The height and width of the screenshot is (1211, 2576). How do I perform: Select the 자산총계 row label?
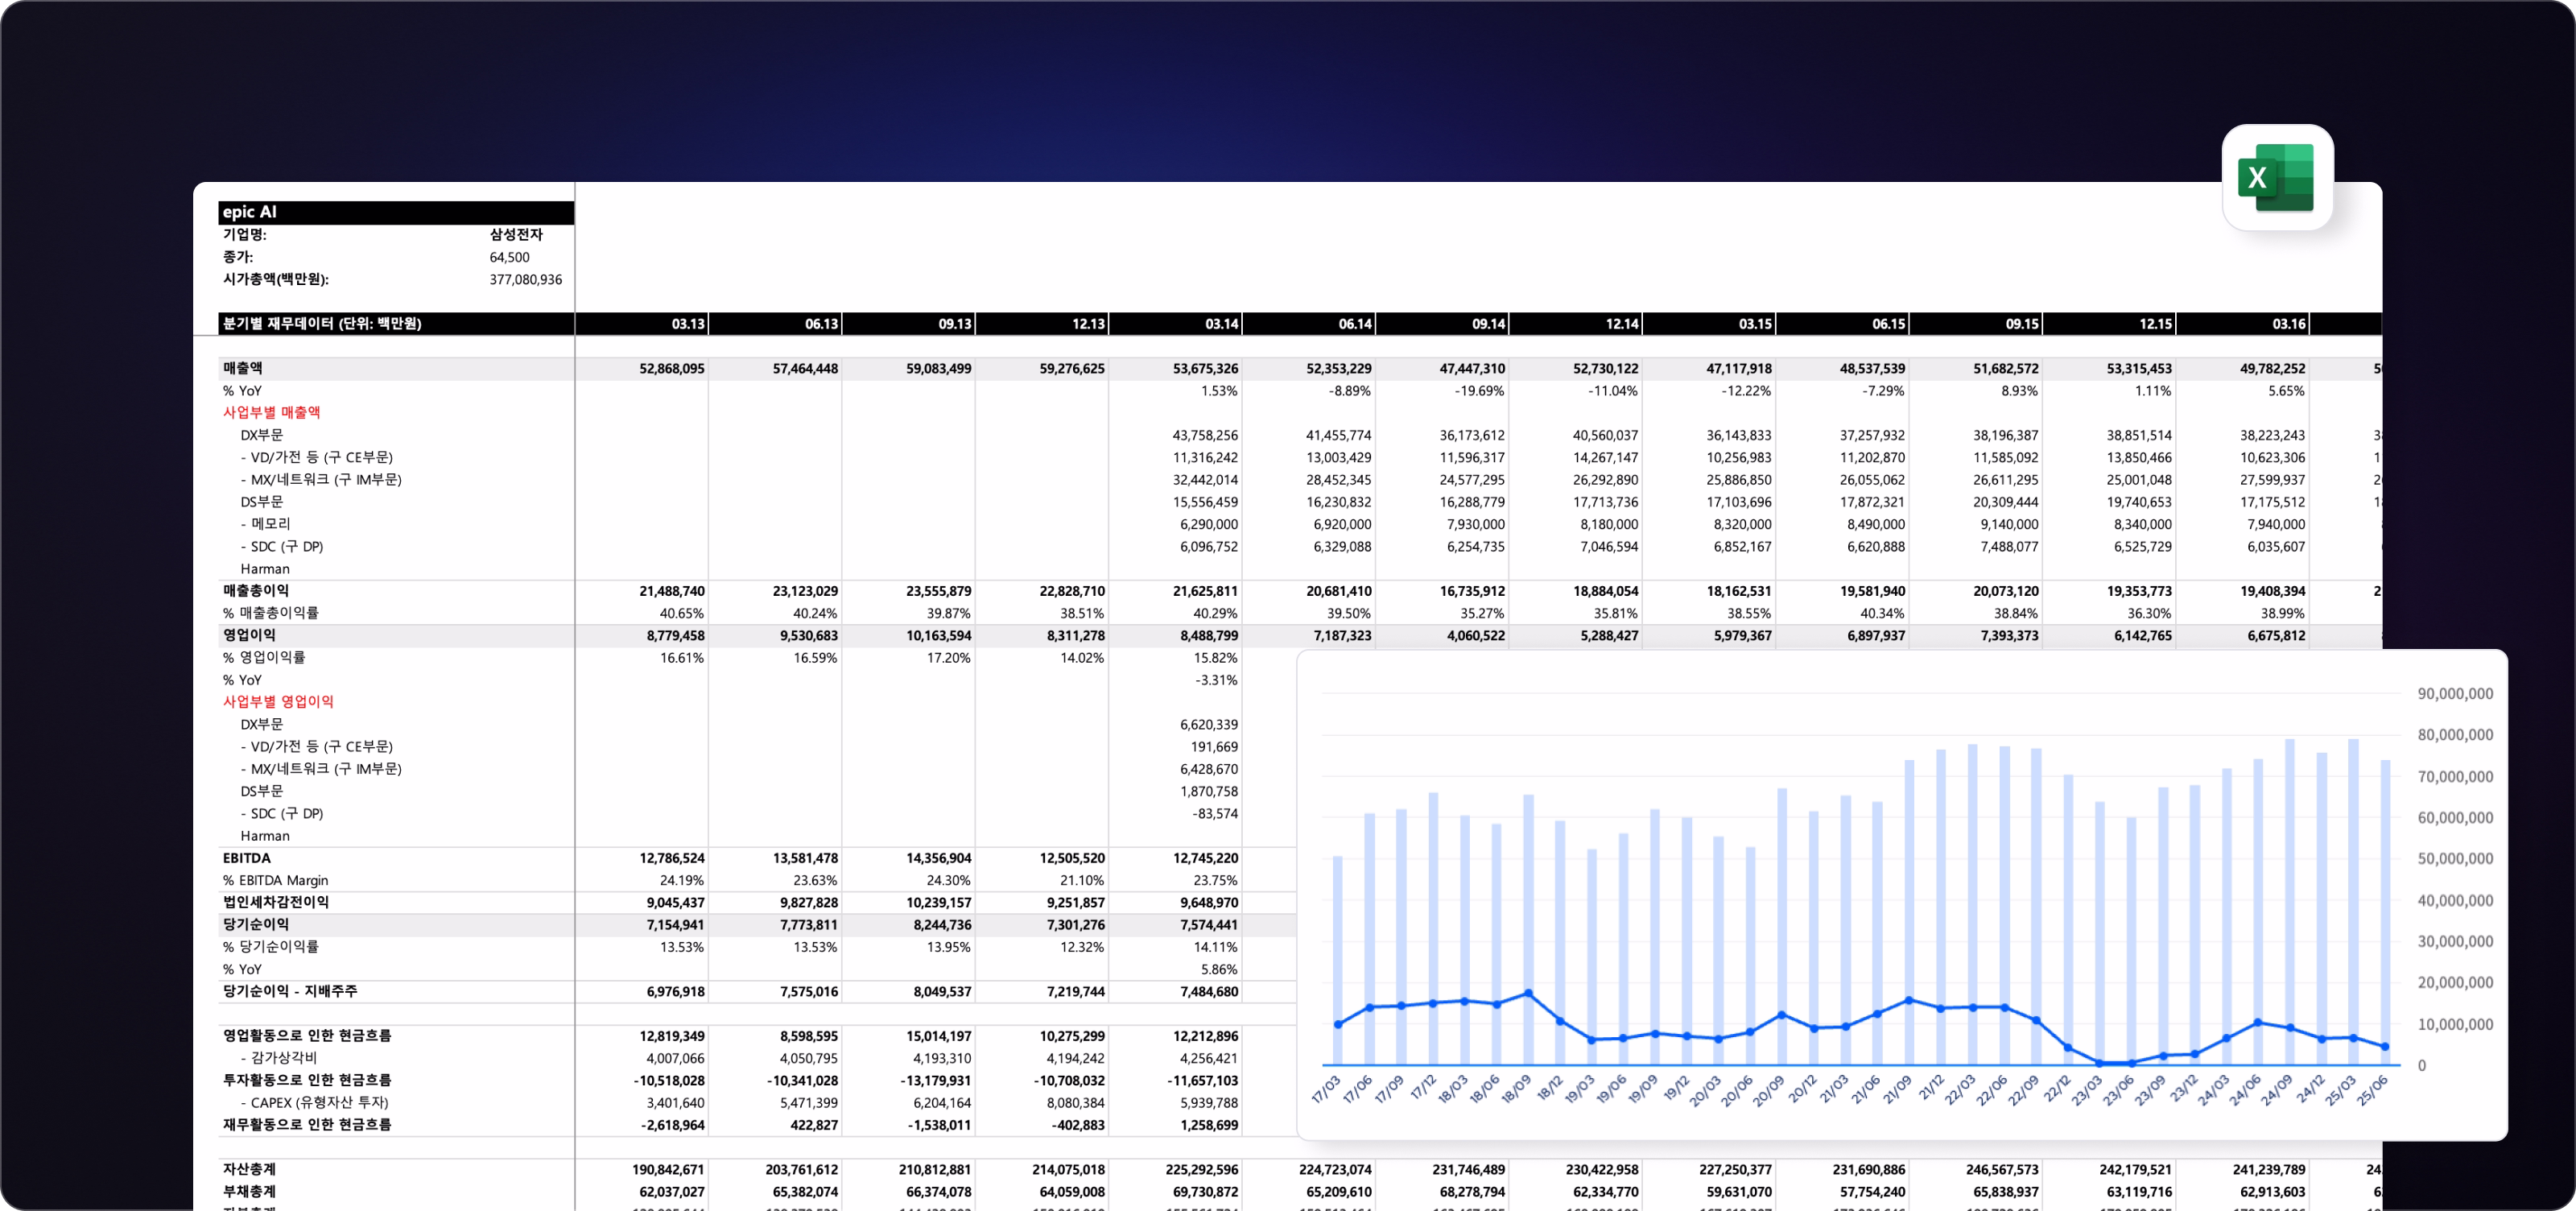[x=249, y=1169]
